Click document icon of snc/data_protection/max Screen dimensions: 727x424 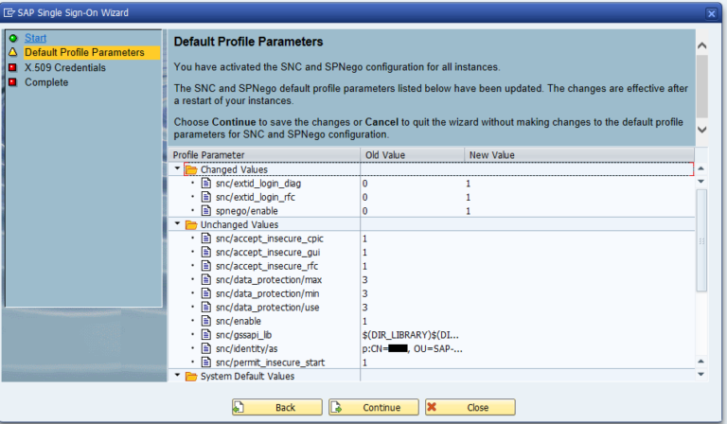point(206,280)
